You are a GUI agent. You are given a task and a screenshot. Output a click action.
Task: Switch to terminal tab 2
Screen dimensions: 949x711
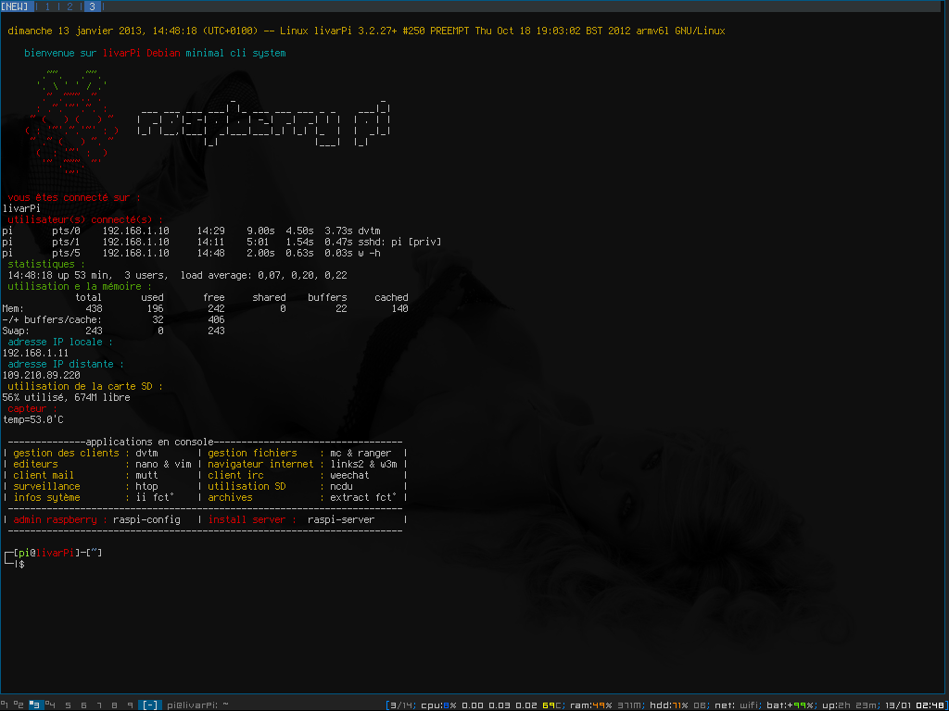click(70, 6)
